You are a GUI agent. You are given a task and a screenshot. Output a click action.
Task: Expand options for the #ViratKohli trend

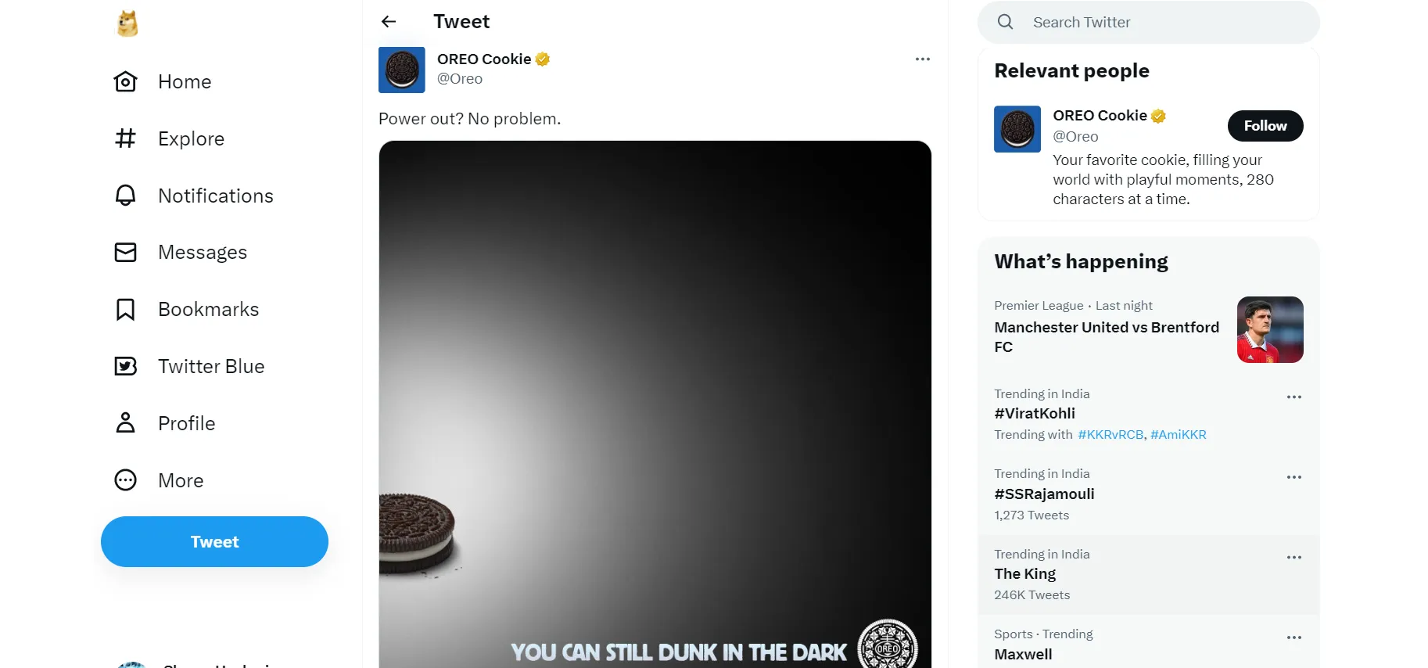(1293, 397)
